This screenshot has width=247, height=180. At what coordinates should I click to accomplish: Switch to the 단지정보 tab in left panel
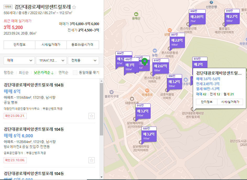pyautogui.click(x=20, y=45)
